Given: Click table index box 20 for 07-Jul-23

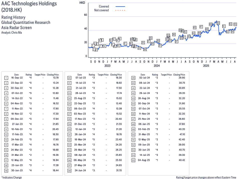Looking at the screenshot, I should pyautogui.click(x=69, y=78).
